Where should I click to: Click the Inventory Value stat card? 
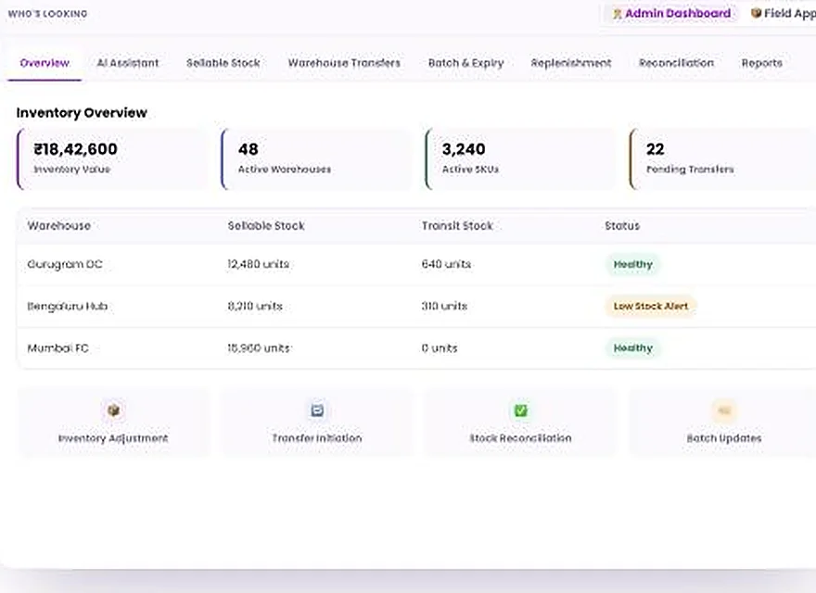(x=112, y=159)
